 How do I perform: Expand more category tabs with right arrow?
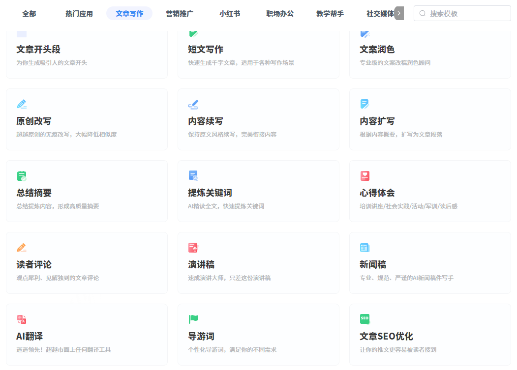tap(399, 13)
